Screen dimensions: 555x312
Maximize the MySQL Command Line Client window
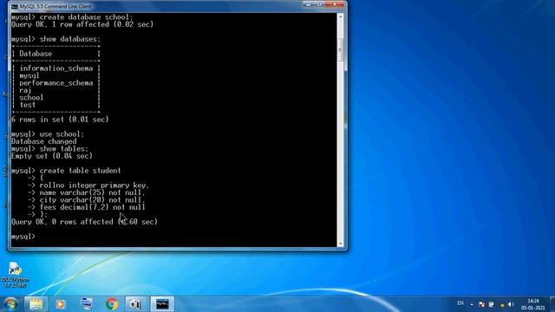click(320, 5)
